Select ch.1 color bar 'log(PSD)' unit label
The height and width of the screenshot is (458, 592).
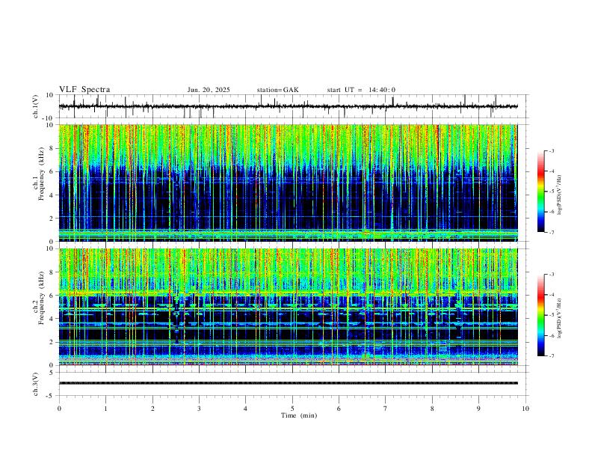(559, 195)
